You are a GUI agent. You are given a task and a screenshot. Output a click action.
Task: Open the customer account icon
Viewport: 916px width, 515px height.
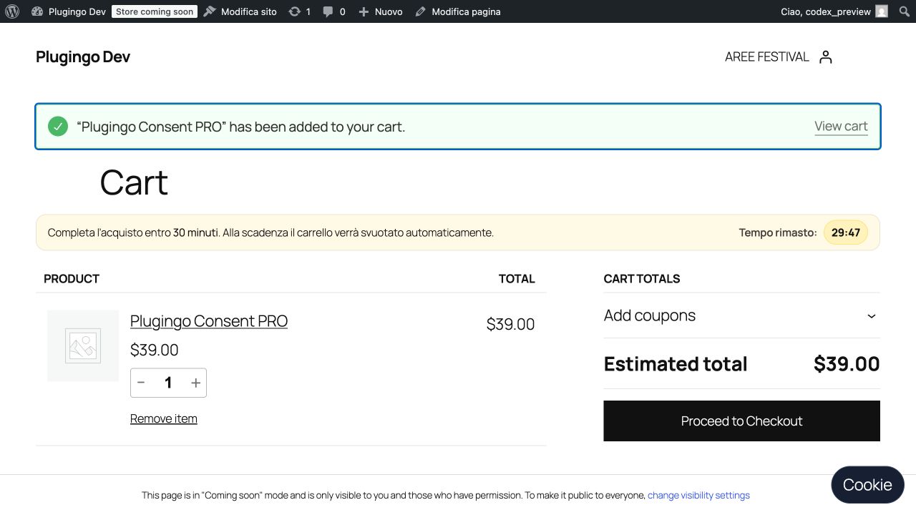pos(826,57)
